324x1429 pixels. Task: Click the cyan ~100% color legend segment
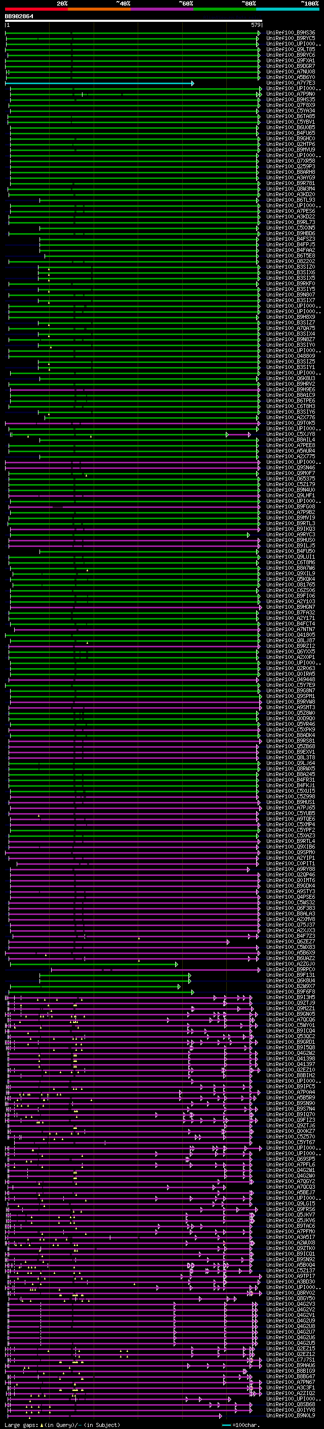point(288,9)
